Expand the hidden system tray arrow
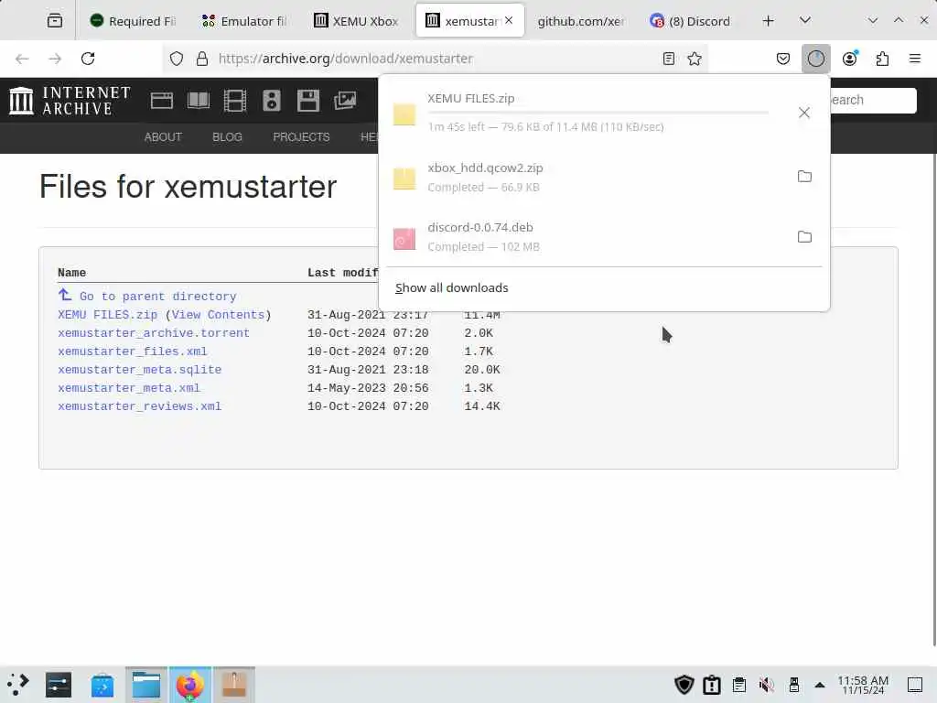The height and width of the screenshot is (703, 937). pyautogui.click(x=820, y=685)
